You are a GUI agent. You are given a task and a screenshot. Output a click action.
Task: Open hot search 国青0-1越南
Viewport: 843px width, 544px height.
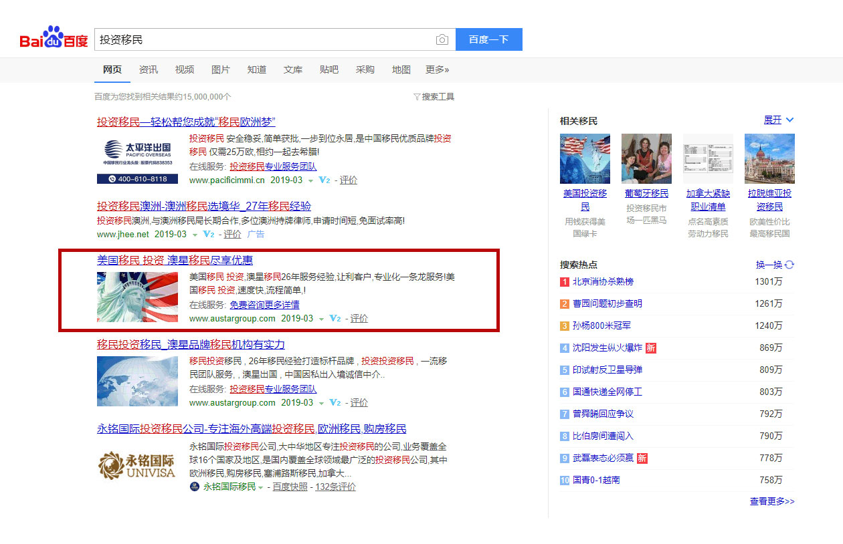point(596,480)
